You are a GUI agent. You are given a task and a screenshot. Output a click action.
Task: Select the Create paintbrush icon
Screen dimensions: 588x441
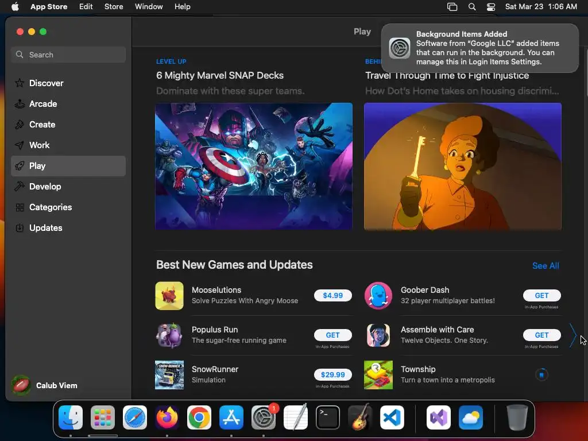pos(20,125)
